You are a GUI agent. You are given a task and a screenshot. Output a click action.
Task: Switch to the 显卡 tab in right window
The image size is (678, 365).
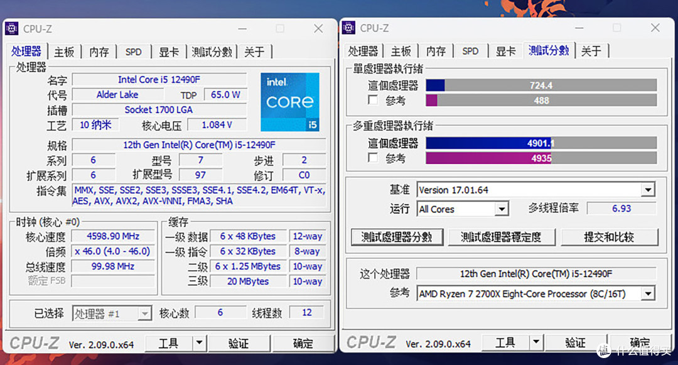(505, 51)
